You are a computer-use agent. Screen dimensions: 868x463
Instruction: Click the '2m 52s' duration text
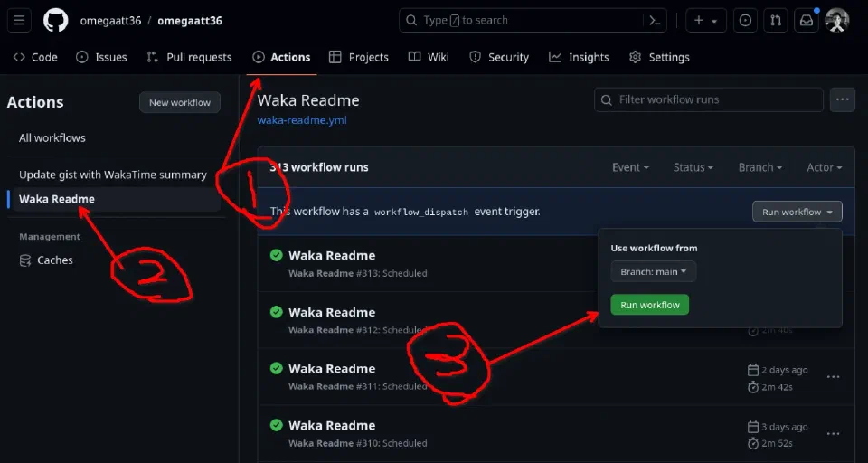tap(778, 444)
